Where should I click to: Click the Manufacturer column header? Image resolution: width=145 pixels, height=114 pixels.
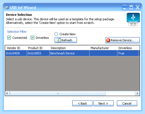103,48
